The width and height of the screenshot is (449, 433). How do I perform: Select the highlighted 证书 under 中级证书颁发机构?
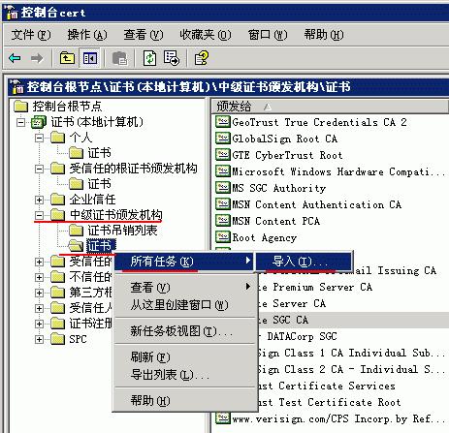(101, 246)
